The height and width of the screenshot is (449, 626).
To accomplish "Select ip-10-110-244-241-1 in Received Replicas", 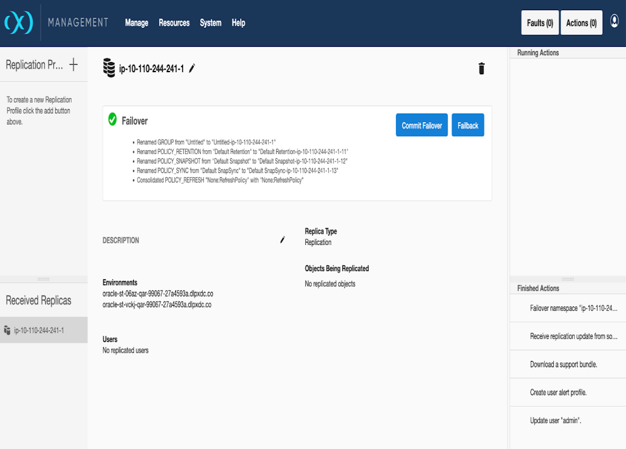I will click(39, 330).
